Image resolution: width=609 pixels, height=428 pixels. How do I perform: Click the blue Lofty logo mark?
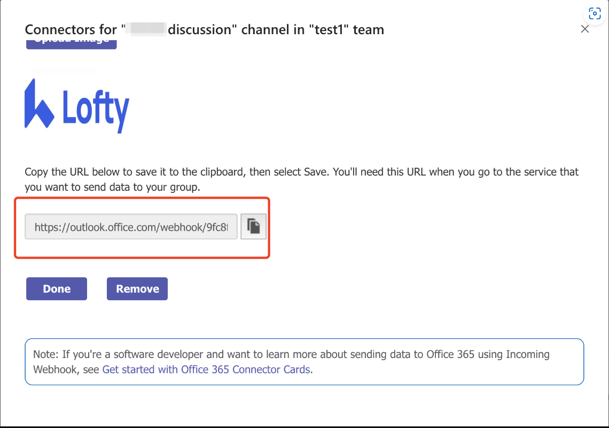coord(38,105)
